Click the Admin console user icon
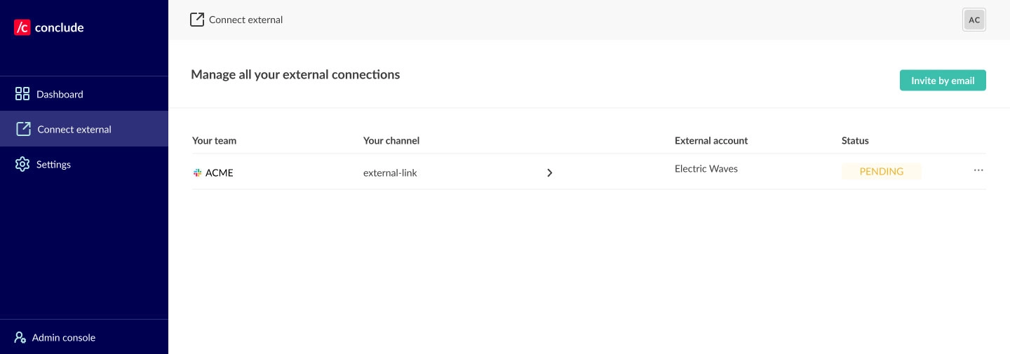The width and height of the screenshot is (1010, 354). tap(20, 337)
